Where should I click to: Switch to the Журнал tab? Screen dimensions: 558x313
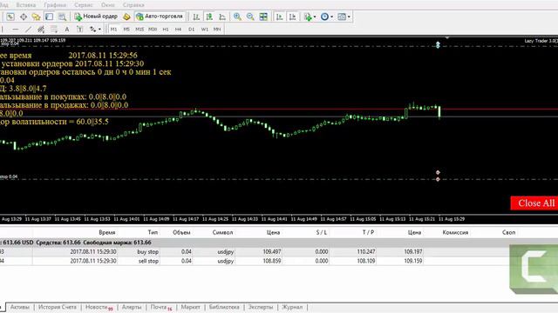point(292,307)
